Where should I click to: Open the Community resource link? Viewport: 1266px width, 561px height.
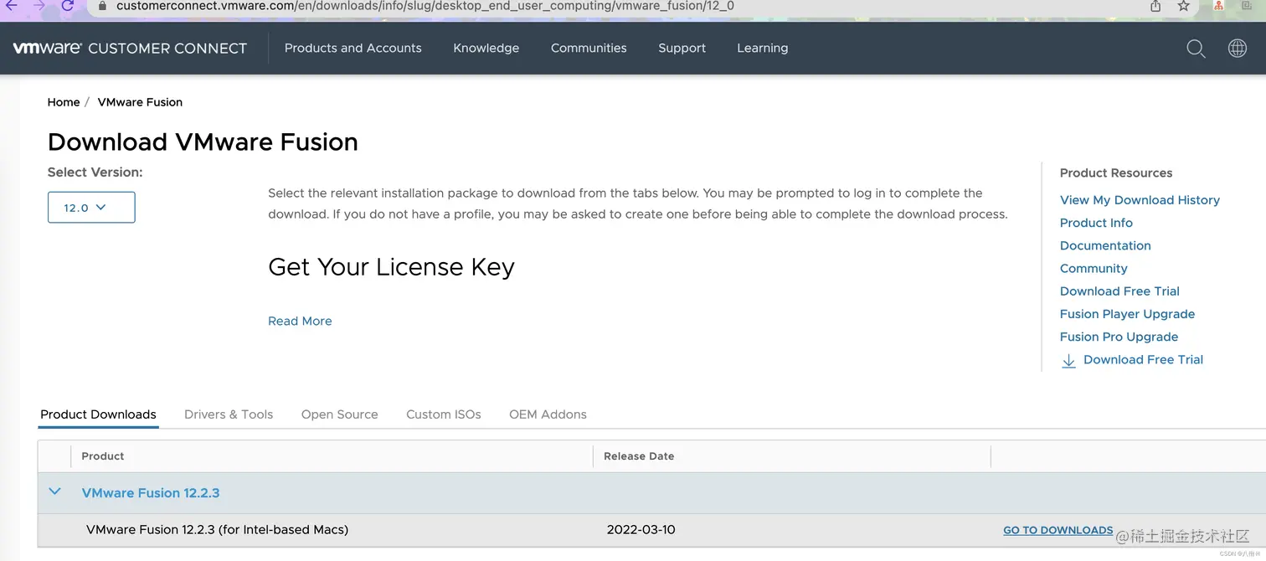[x=1094, y=269]
